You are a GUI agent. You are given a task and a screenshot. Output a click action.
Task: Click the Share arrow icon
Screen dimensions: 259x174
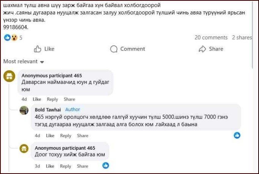(202, 49)
